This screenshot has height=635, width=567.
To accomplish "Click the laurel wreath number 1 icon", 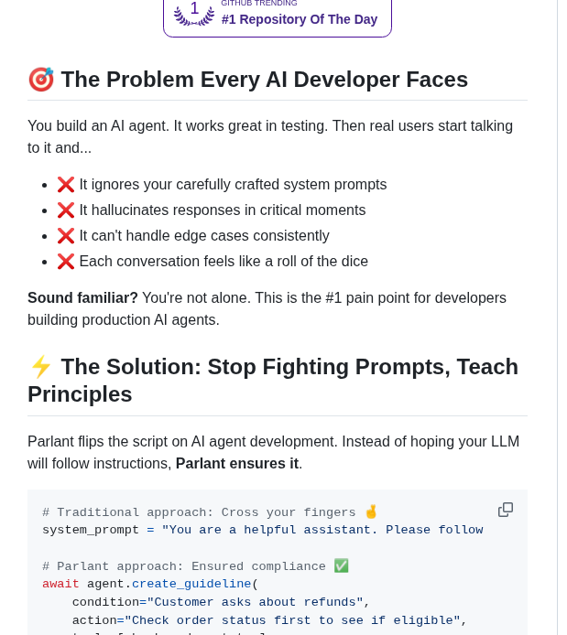I will [x=194, y=12].
